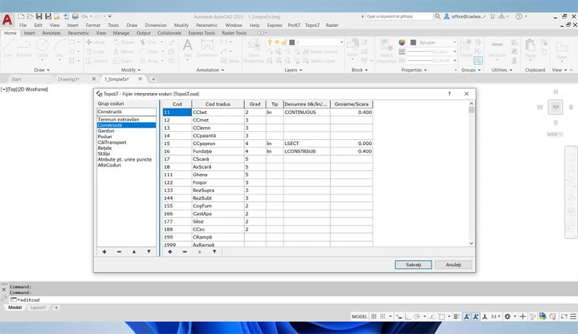Open the Autodesk App Store cart icon
The image size is (578, 334).
(492, 16)
